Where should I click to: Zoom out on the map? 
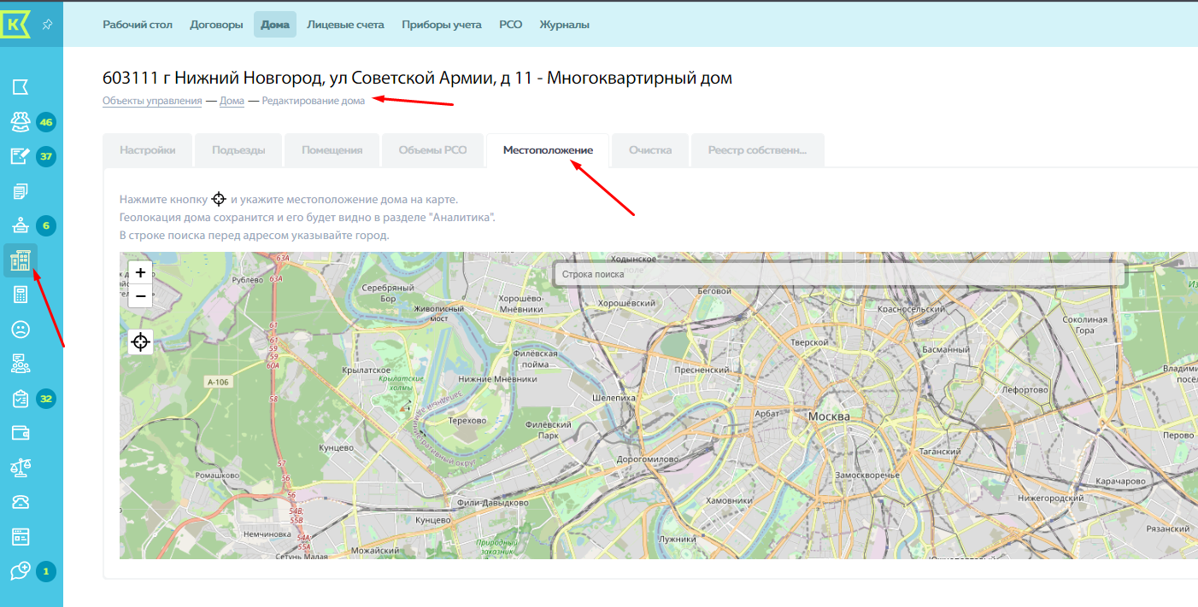coord(141,295)
